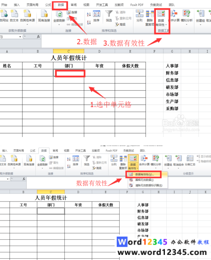Click 分列 icon in upper screenshot
The width and height of the screenshot is (211, 260).
coord(140,14)
